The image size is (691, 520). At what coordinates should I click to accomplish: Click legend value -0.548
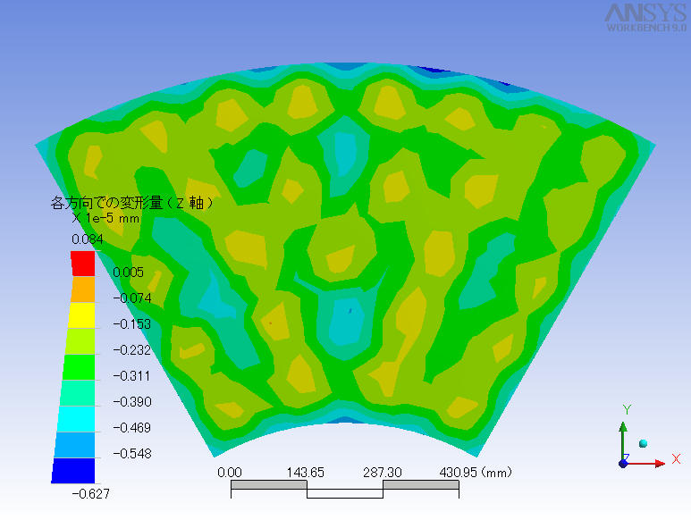(132, 454)
